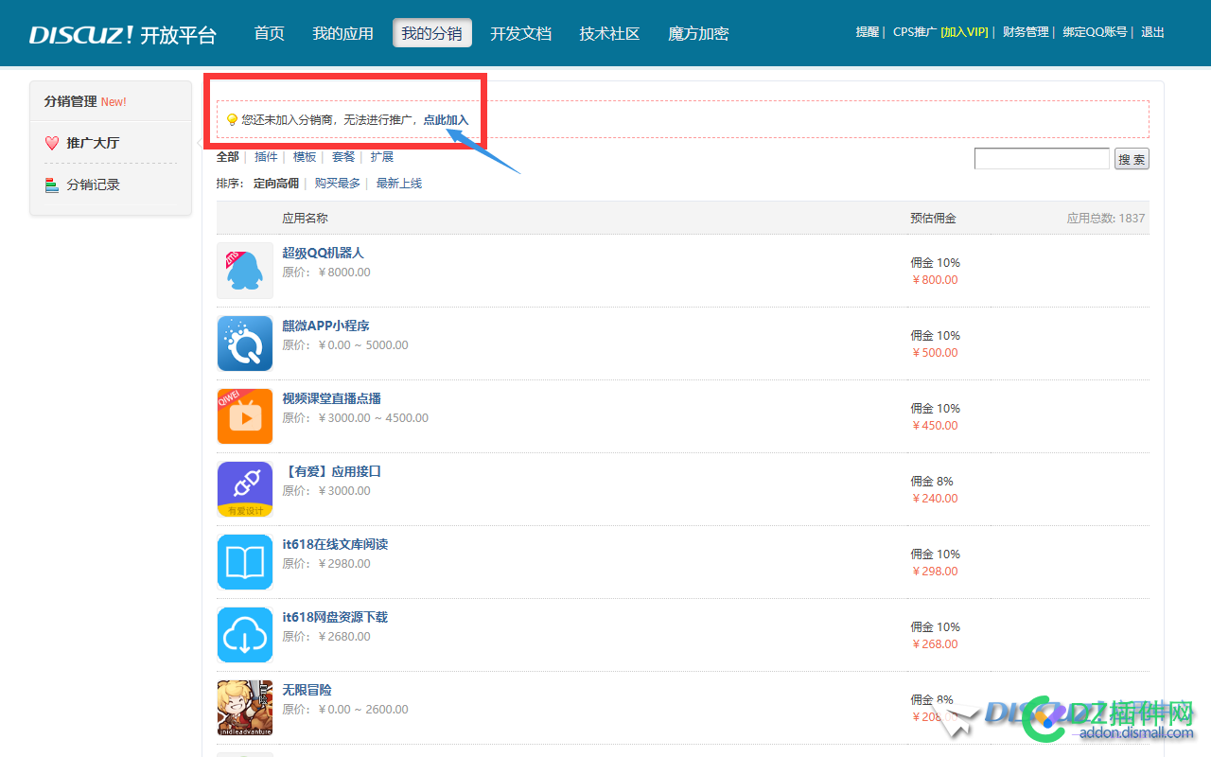Click the ￥450.00 commission amount
The width and height of the screenshot is (1211, 757).
click(x=934, y=426)
